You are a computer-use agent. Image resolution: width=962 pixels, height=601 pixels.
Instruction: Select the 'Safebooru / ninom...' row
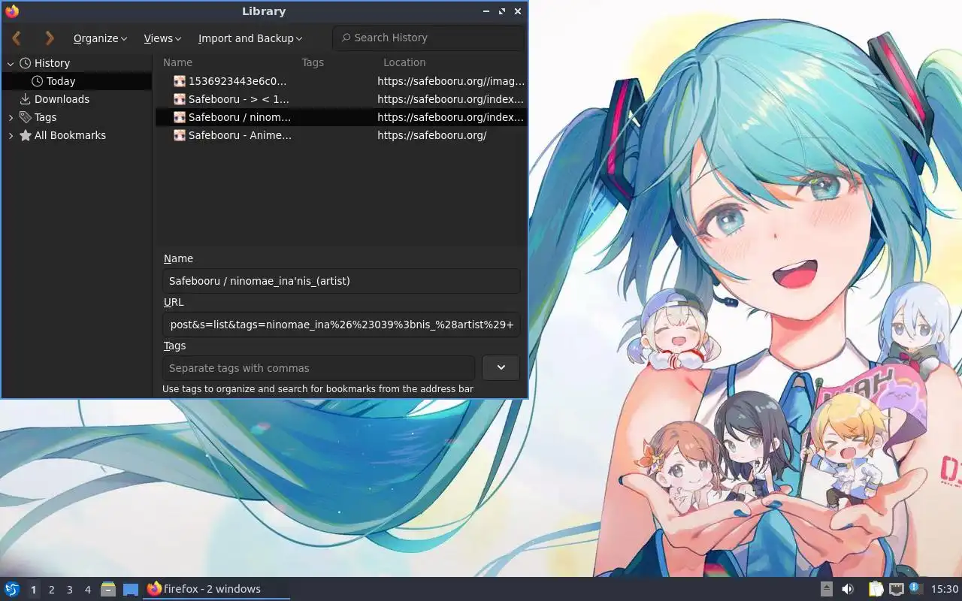[x=340, y=117]
